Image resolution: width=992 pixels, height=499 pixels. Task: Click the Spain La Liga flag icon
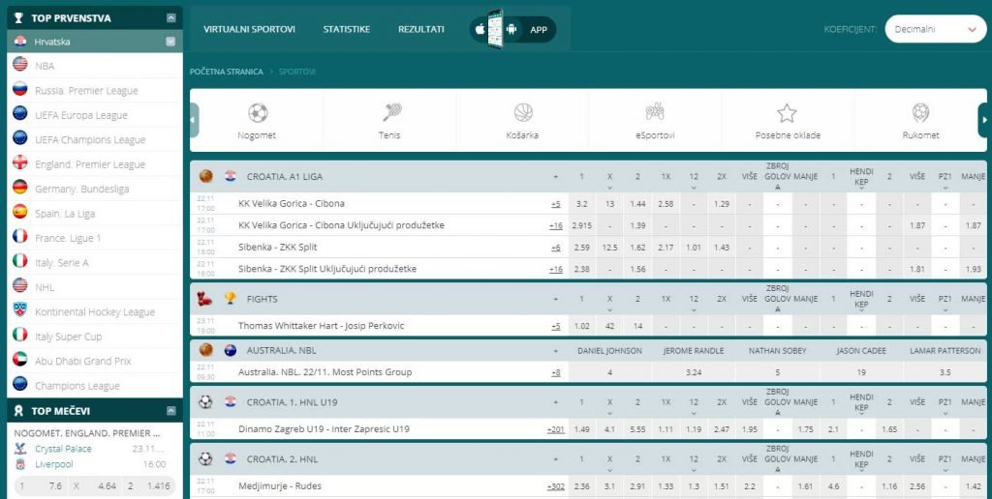click(20, 212)
